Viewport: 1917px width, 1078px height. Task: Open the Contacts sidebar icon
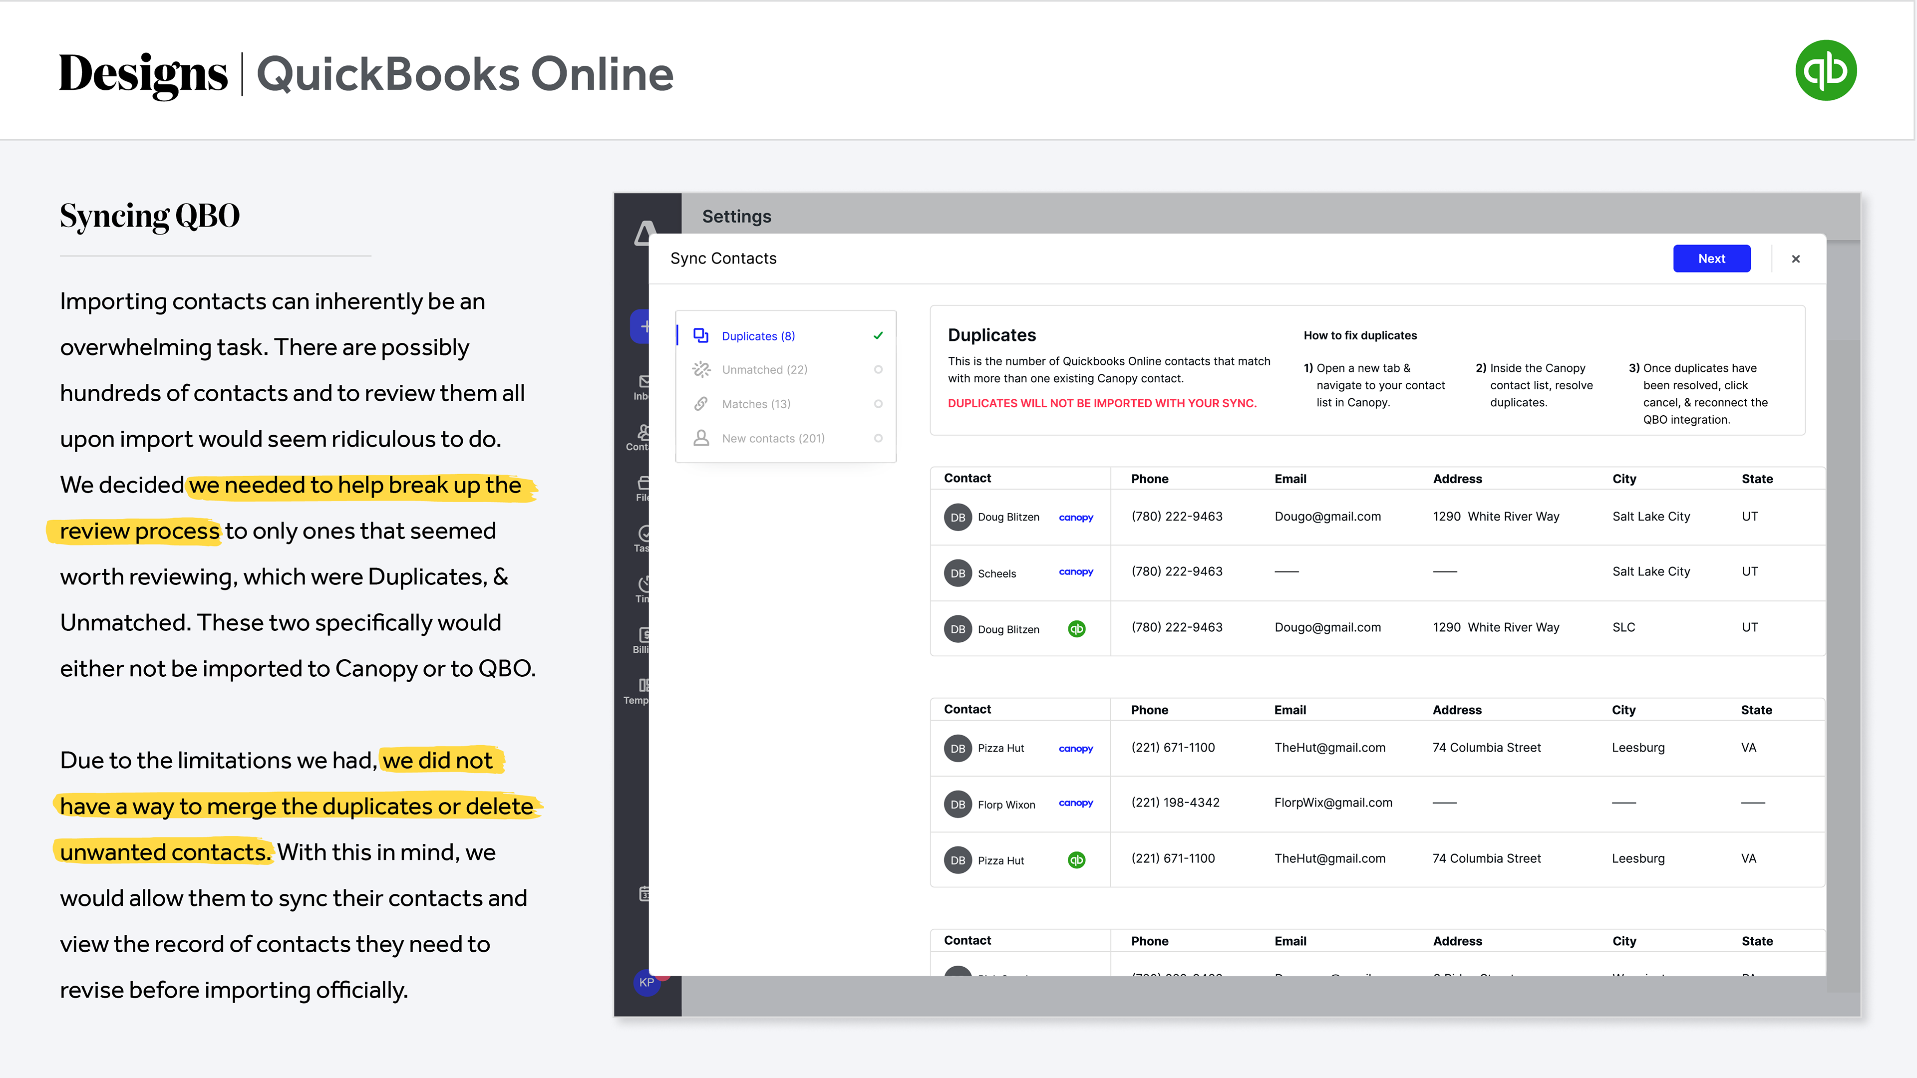639,438
